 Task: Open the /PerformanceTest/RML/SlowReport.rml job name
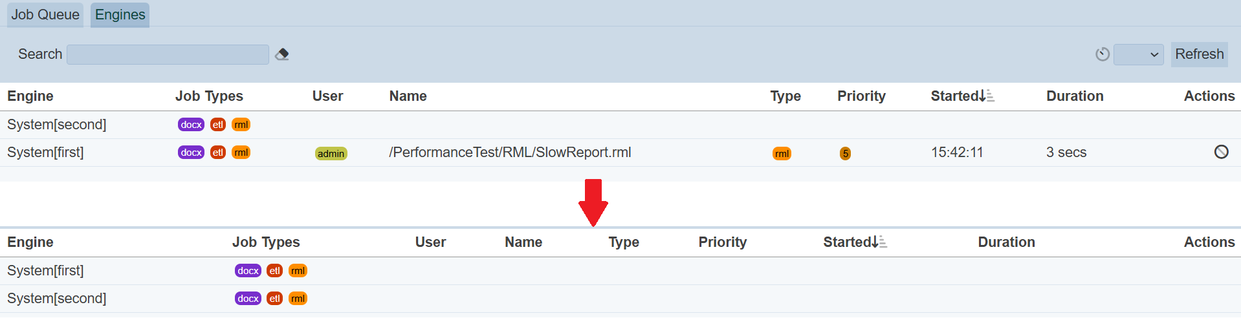[x=510, y=153]
